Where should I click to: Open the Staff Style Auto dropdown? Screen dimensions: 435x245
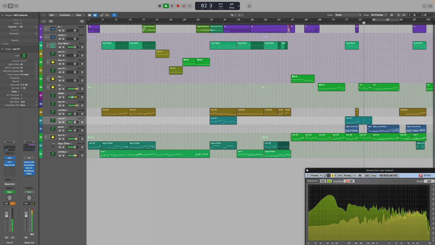click(28, 102)
